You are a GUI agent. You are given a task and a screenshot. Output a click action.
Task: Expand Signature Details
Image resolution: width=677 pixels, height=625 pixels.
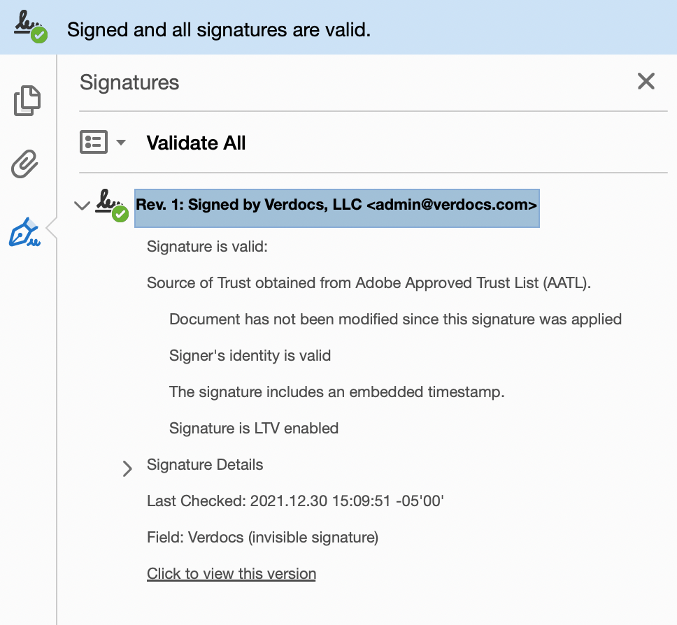[127, 468]
